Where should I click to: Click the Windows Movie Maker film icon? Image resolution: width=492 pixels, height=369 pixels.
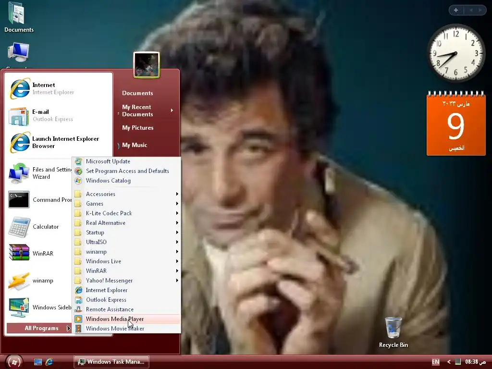[x=78, y=329]
